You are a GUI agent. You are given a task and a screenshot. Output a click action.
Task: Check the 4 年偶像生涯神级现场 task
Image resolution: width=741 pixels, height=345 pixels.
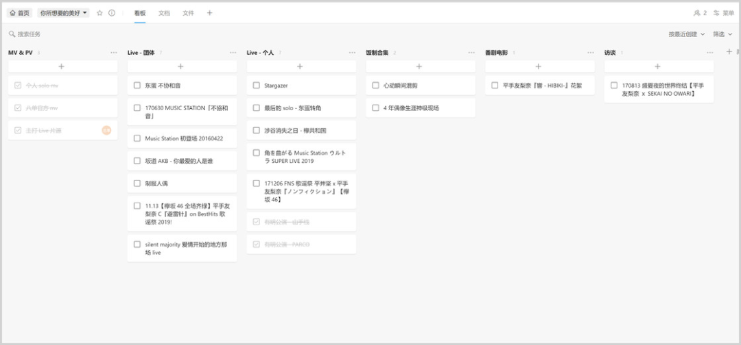tap(376, 108)
